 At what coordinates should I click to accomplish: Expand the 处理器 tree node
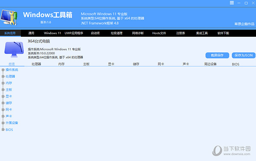pos(3,76)
